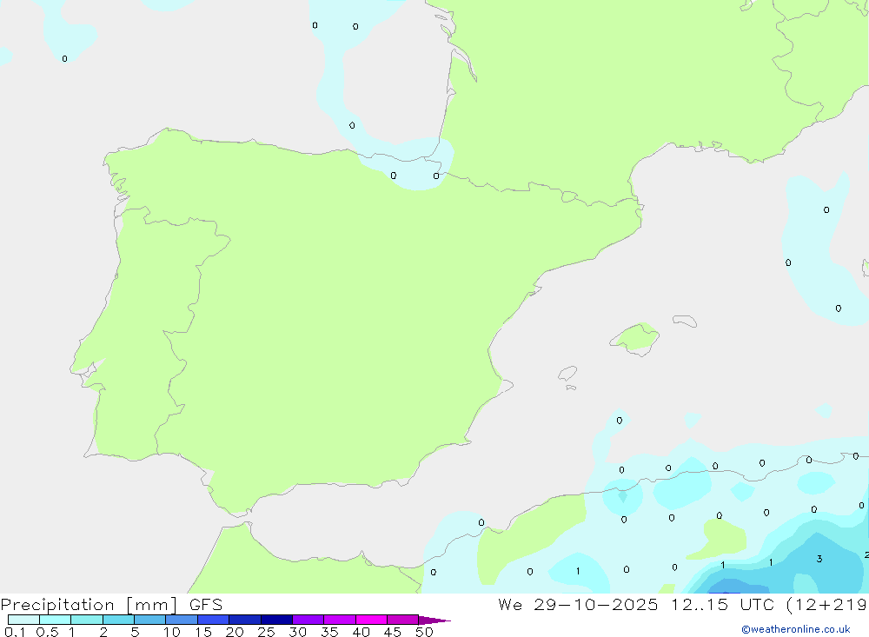Select the legend swatch between 20 and 25
Screen dimensions: 869x637
coord(245,620)
